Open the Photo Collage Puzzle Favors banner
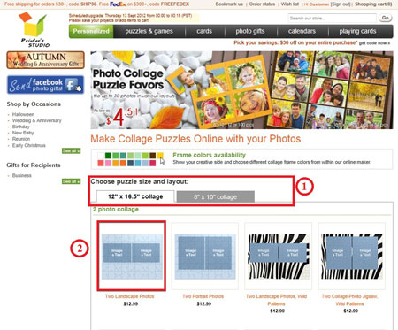Image resolution: width=398 pixels, height=330 pixels. point(241,90)
